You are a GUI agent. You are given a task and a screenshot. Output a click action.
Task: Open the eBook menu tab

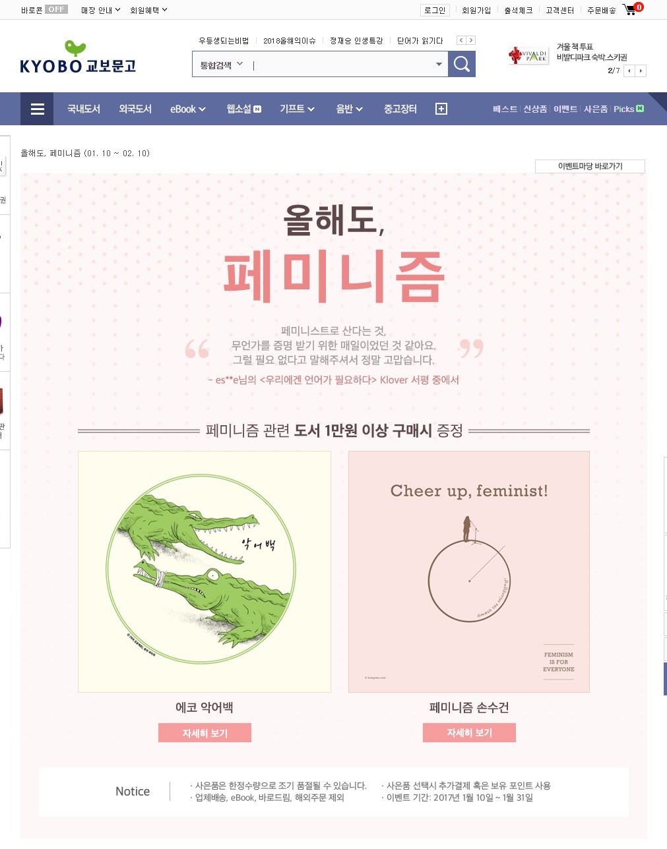coord(188,109)
